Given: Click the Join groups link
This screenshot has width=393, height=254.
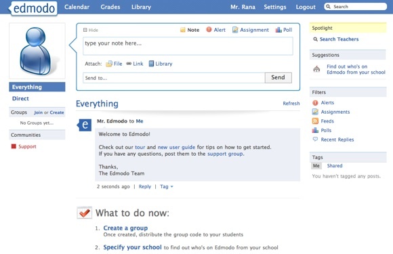Looking at the screenshot, I should pos(39,112).
